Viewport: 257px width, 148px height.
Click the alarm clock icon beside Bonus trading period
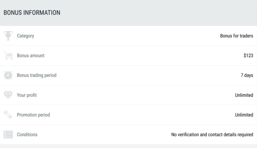point(8,75)
